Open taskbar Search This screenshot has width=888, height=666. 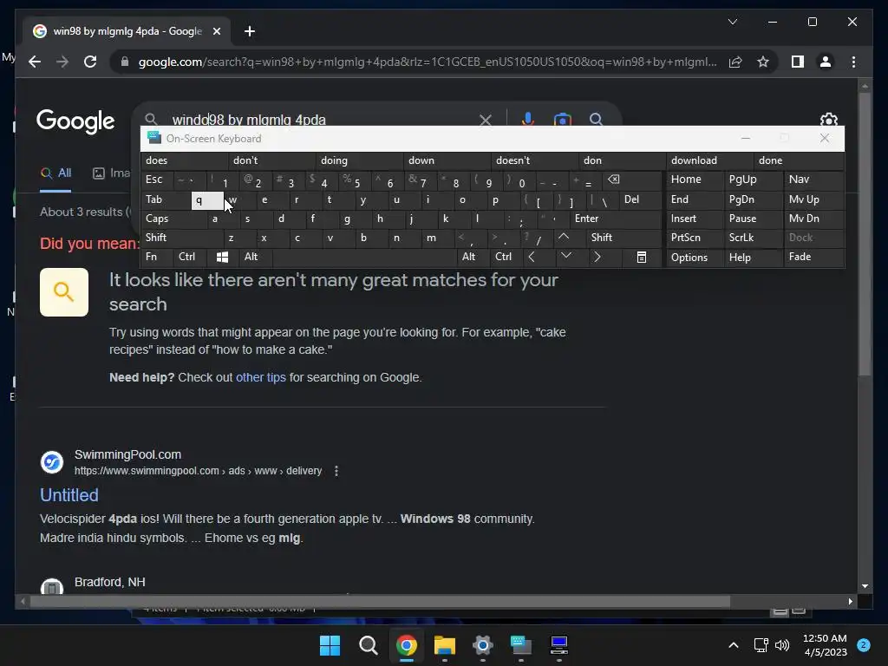click(x=368, y=645)
